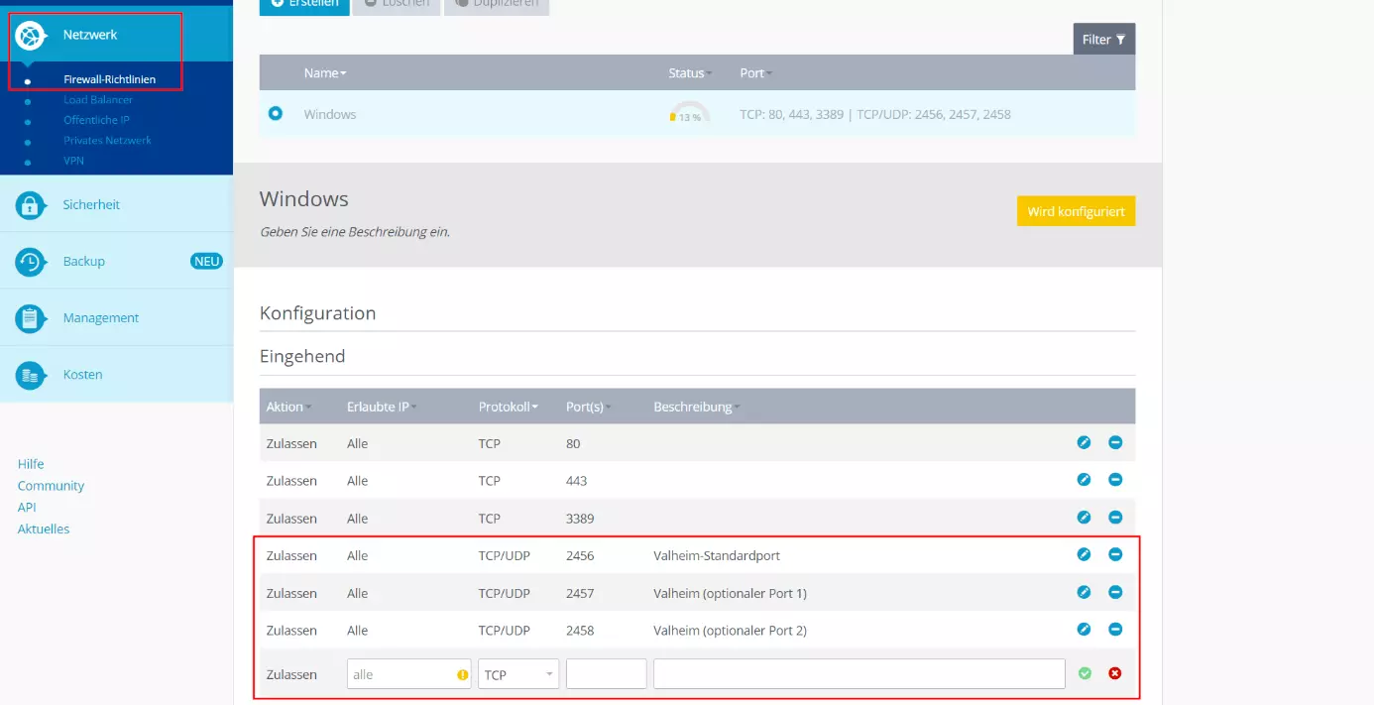
Task: Edit the port 443 rule pencil icon
Action: coord(1084,480)
